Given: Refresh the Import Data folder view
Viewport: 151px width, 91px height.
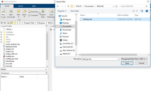Looking at the screenshot, I should 116,6.
